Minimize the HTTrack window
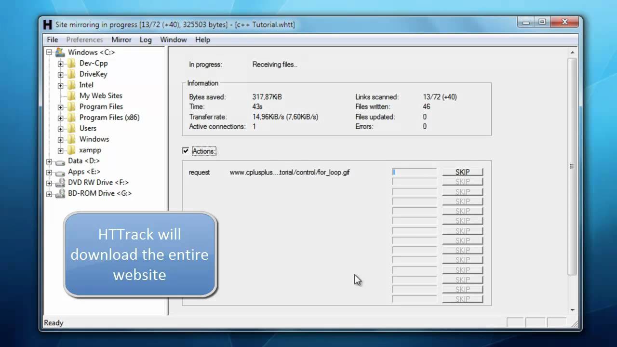 [526, 22]
